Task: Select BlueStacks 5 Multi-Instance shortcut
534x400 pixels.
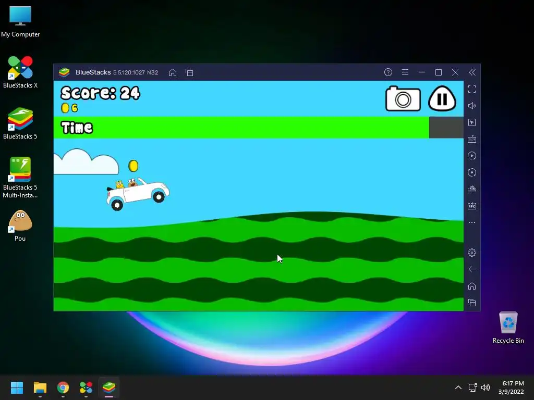Action: tap(20, 178)
